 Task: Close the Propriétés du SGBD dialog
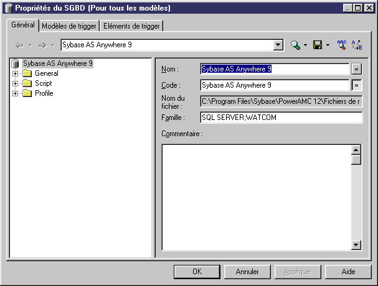point(369,8)
